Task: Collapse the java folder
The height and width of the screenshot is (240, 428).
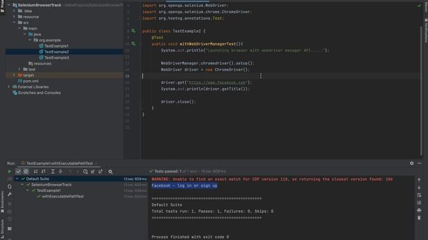Action: (x=25, y=34)
